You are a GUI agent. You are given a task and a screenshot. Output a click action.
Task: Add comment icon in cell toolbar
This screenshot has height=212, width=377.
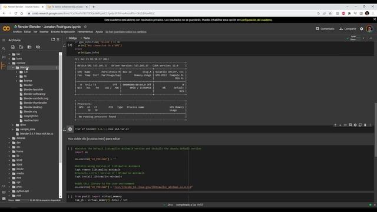[x=350, y=125]
